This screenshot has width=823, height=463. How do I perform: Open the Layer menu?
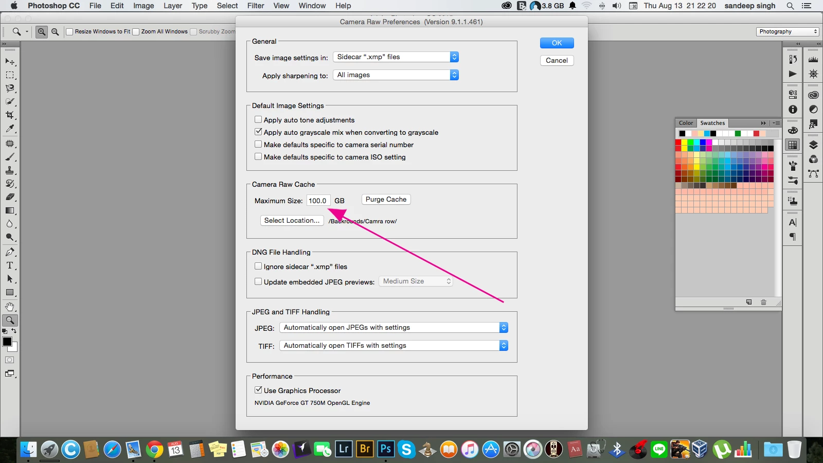pyautogui.click(x=173, y=6)
